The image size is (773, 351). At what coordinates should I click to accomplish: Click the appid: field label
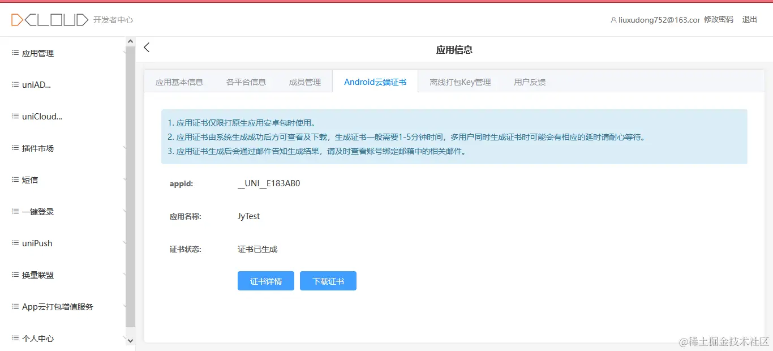[x=182, y=183]
